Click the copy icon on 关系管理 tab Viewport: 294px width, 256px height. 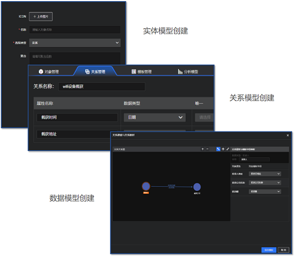click(x=87, y=72)
